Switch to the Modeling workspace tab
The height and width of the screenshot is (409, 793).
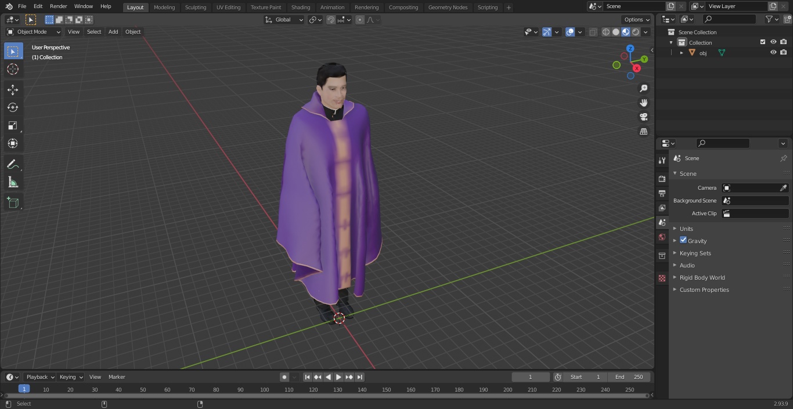coord(164,7)
